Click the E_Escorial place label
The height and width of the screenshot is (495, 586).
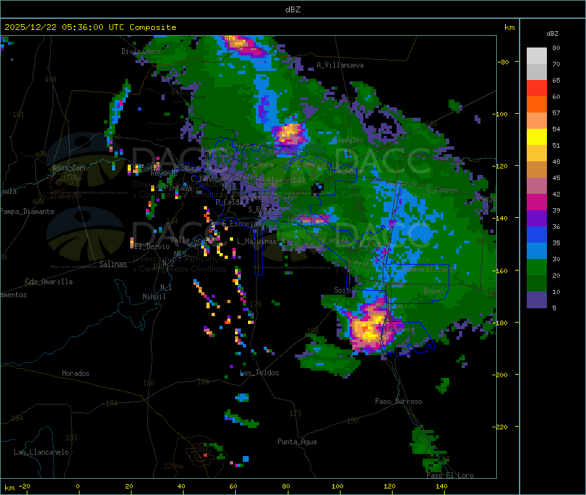[x=241, y=224]
